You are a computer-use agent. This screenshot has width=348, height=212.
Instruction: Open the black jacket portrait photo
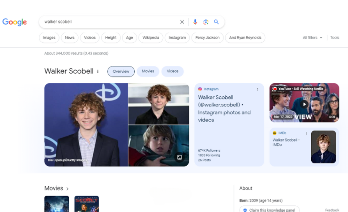tap(159, 104)
